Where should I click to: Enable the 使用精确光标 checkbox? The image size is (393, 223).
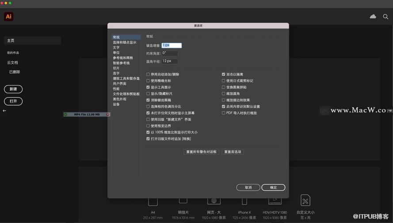pyautogui.click(x=148, y=81)
